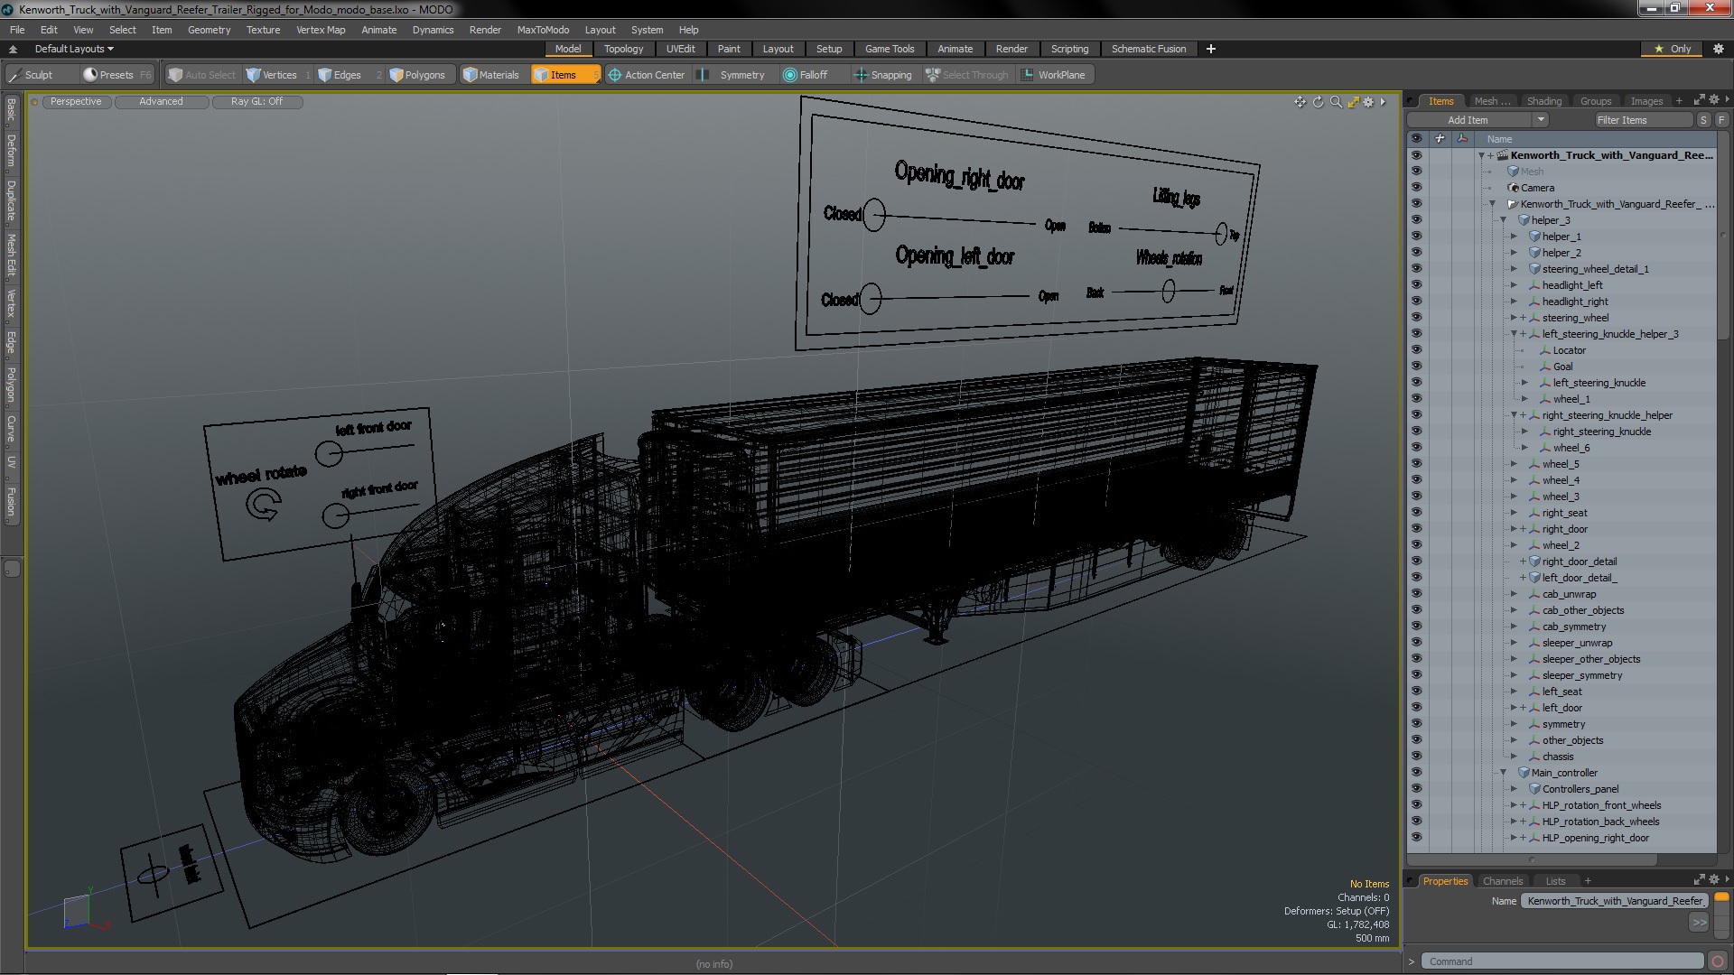Click the Advanced shading button
This screenshot has width=1734, height=975.
[161, 101]
